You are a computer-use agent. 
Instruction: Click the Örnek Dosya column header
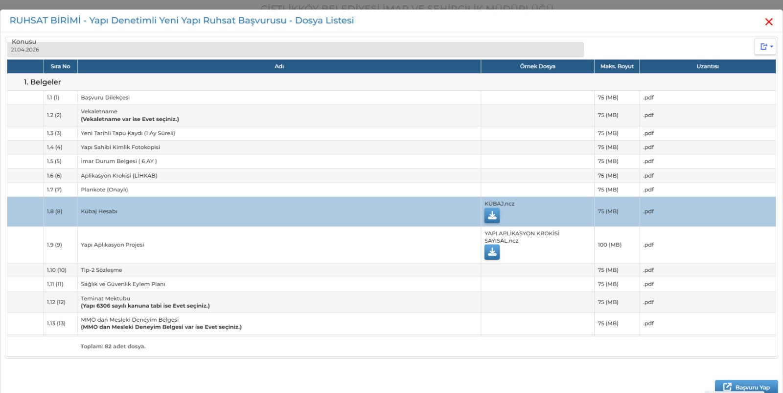click(x=537, y=66)
